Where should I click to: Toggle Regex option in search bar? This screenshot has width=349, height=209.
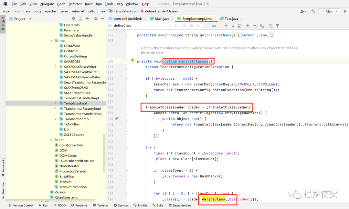(198, 26)
